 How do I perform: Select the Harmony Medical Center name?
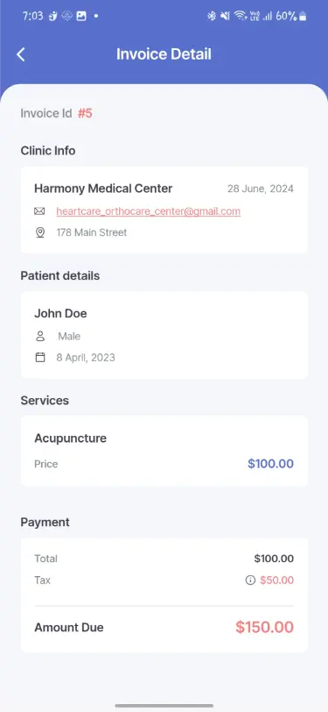pyautogui.click(x=103, y=189)
